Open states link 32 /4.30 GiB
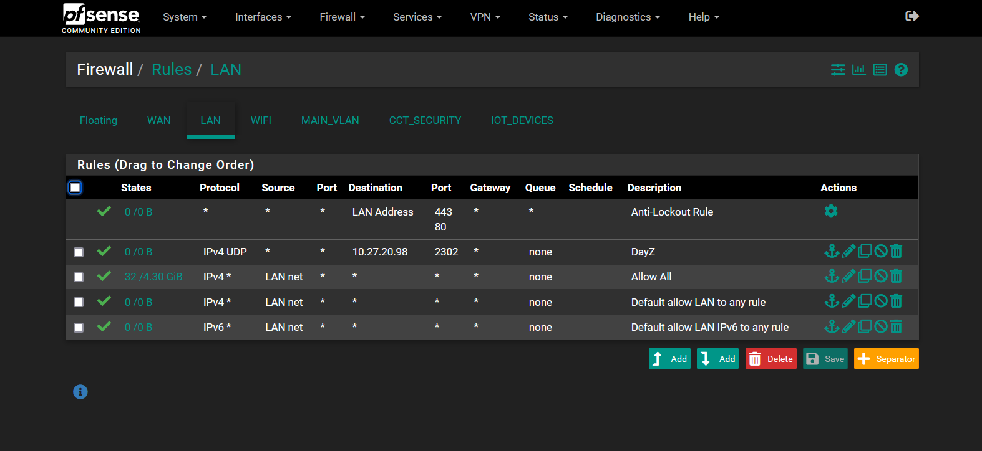 click(x=153, y=277)
